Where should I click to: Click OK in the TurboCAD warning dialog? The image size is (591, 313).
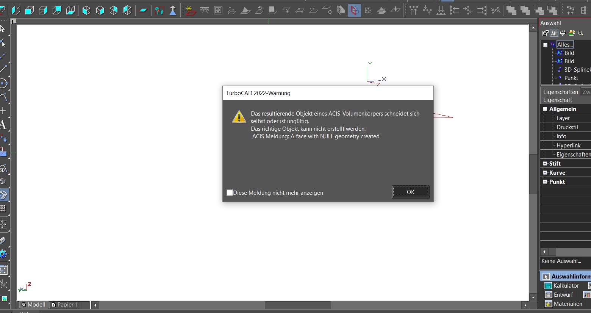coord(411,192)
